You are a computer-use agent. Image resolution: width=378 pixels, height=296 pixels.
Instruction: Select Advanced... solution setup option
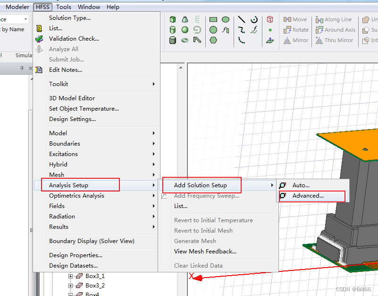point(313,196)
